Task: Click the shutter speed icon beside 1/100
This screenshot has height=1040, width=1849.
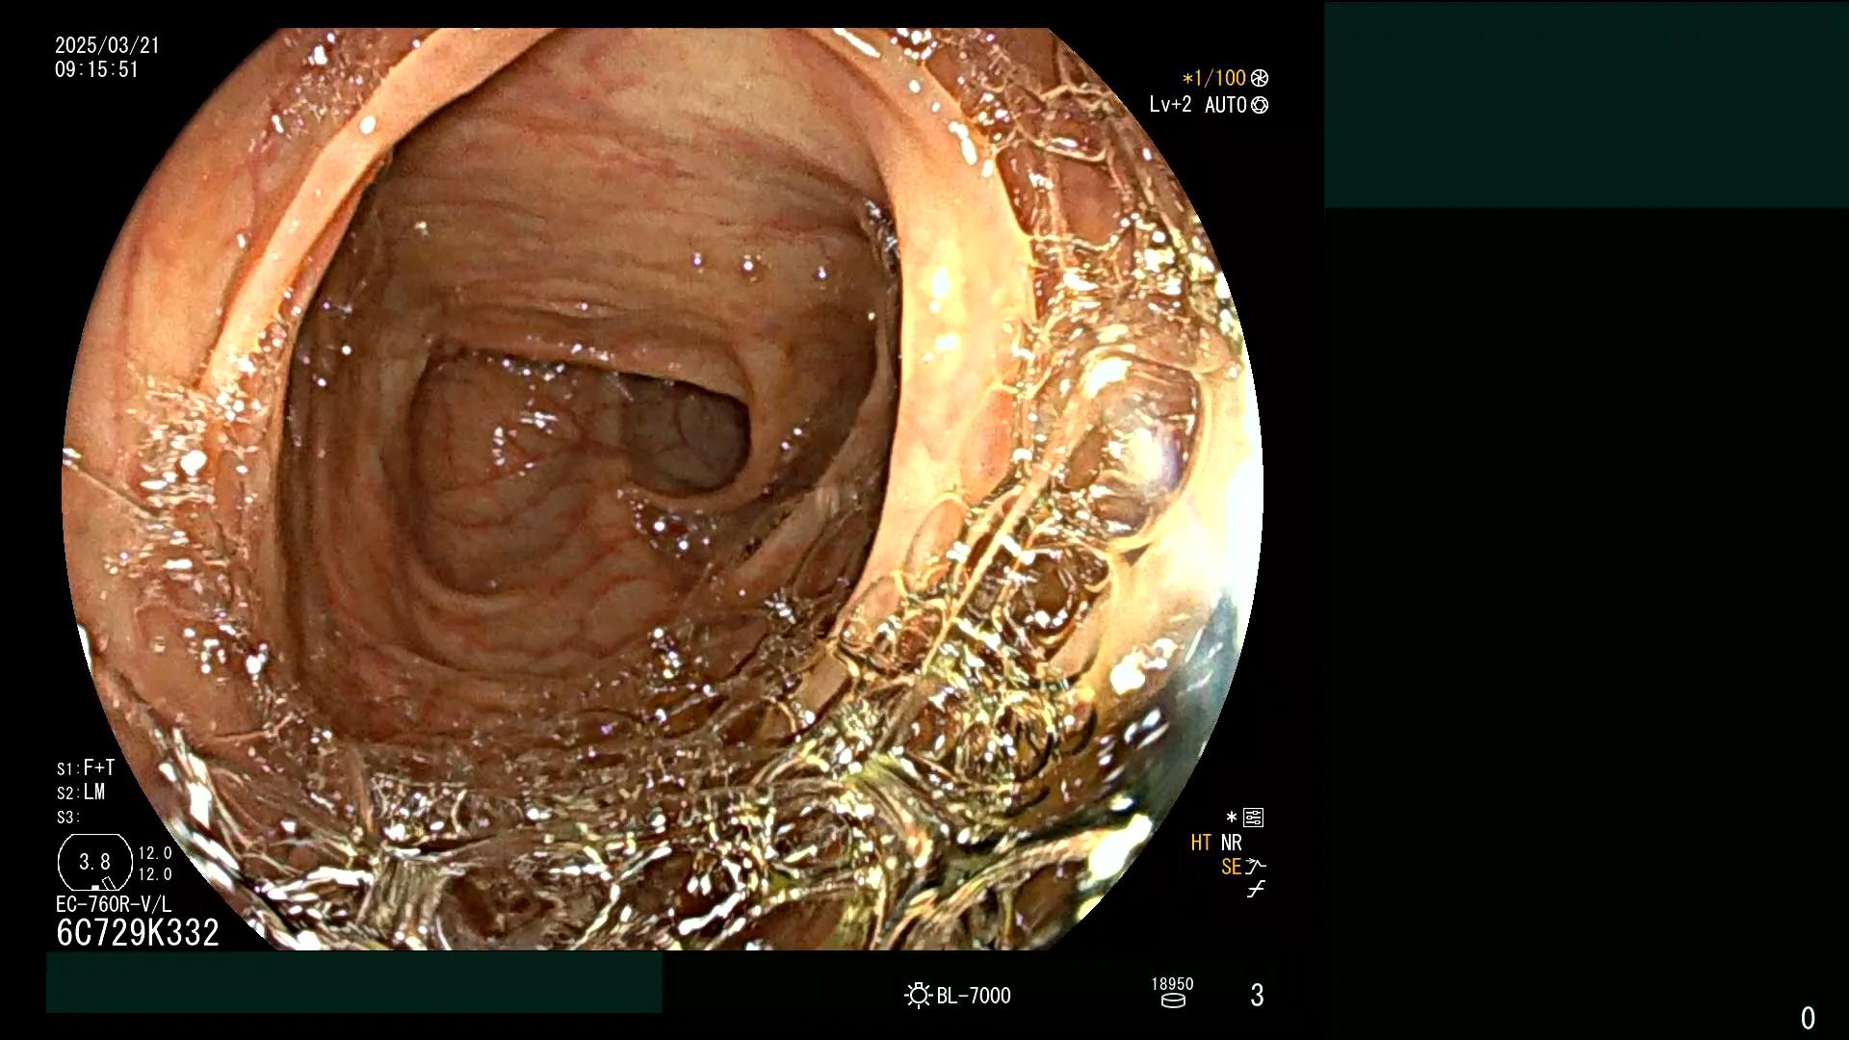Action: click(x=1260, y=78)
